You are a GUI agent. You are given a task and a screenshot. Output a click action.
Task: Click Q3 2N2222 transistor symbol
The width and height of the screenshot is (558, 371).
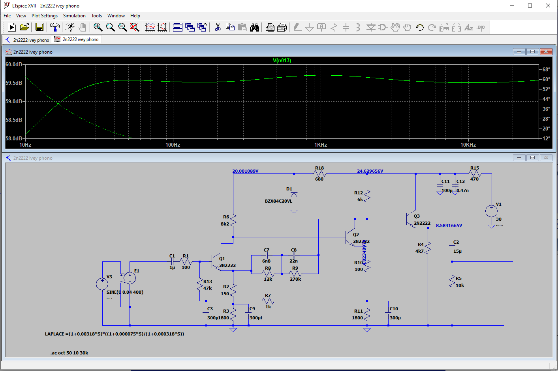pos(411,219)
